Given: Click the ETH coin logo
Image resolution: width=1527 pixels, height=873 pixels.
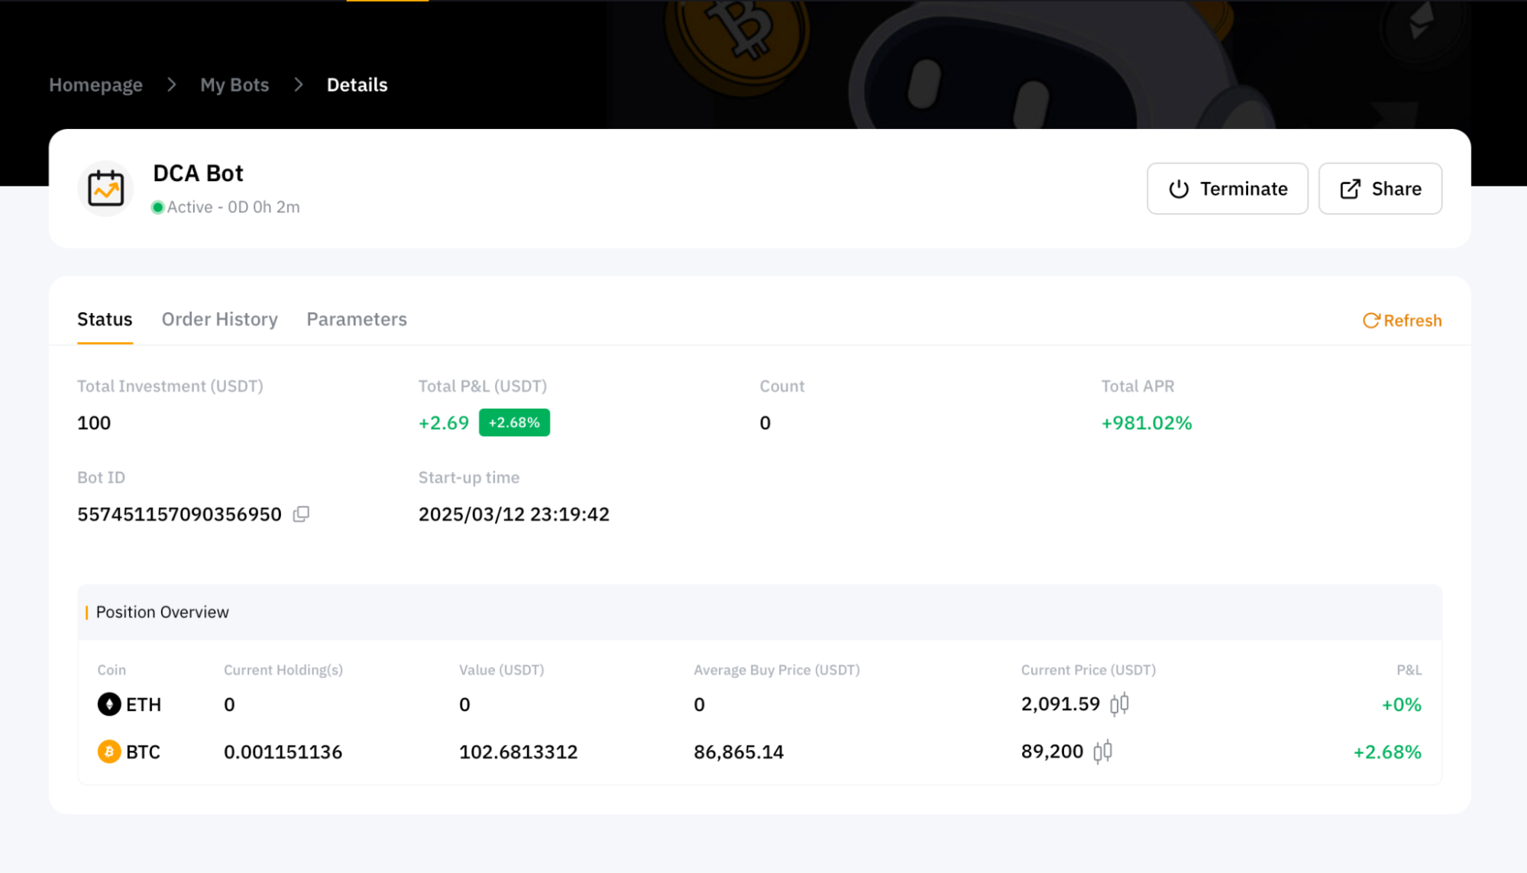Looking at the screenshot, I should [109, 703].
